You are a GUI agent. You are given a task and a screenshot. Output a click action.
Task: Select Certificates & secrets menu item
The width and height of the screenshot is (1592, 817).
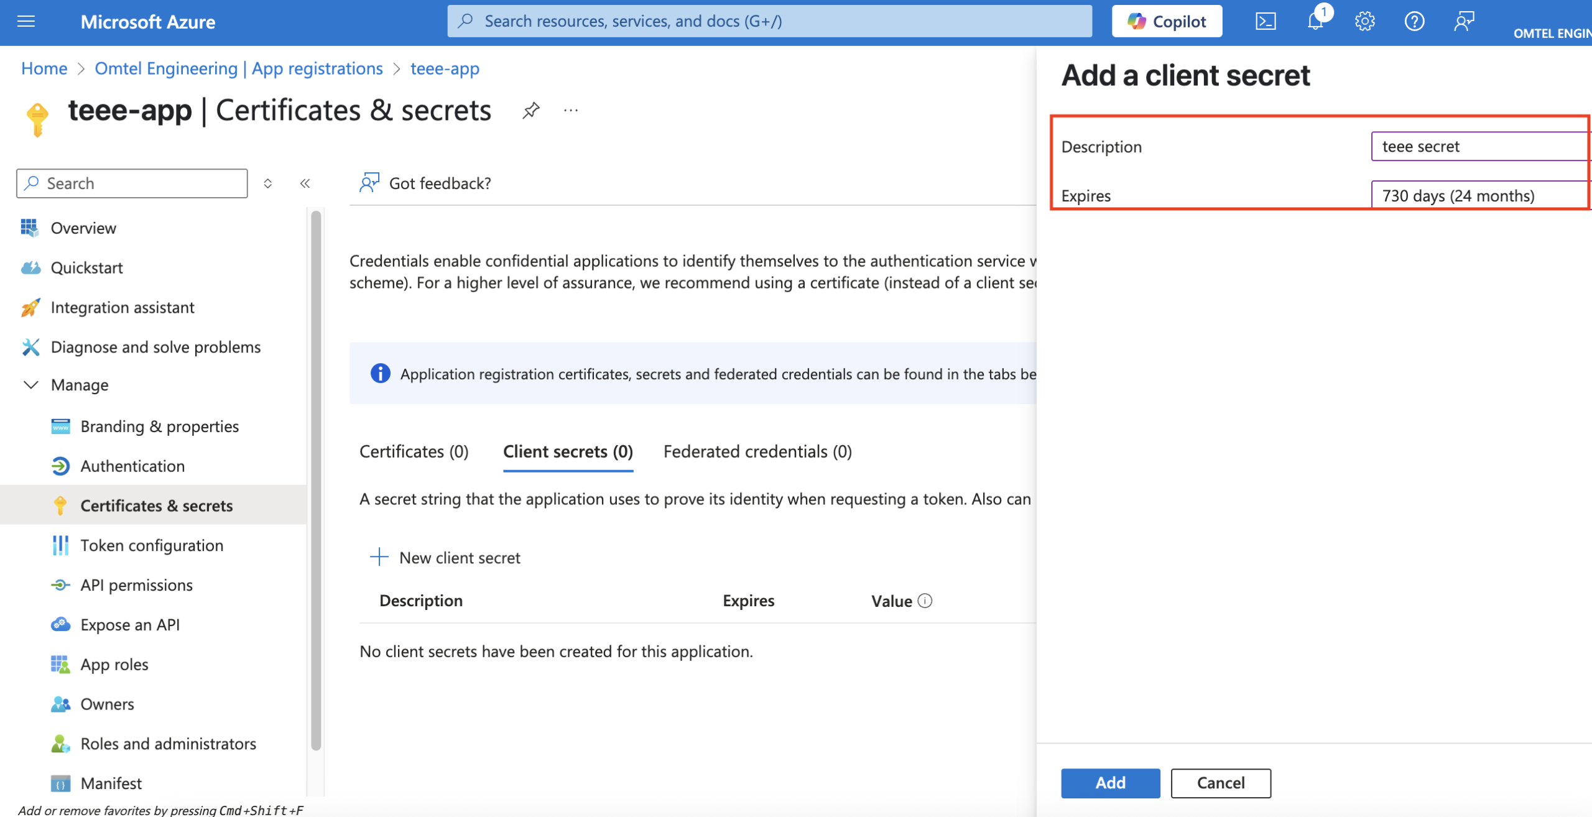[x=153, y=505]
